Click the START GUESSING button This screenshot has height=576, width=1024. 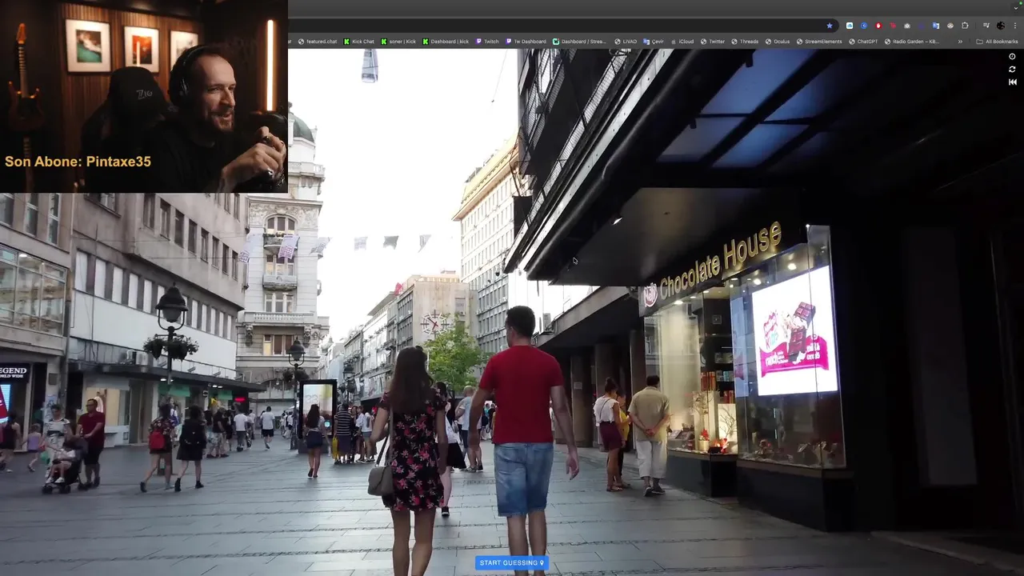[512, 562]
